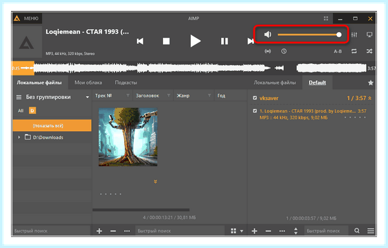Screen dimensions: 388x248
Task: Toggle repeat track mode
Action: coord(354,51)
